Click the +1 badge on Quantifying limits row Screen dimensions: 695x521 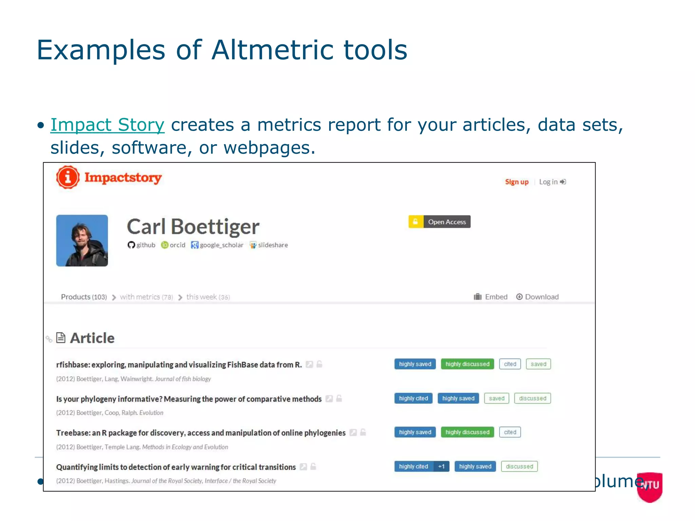441,466
